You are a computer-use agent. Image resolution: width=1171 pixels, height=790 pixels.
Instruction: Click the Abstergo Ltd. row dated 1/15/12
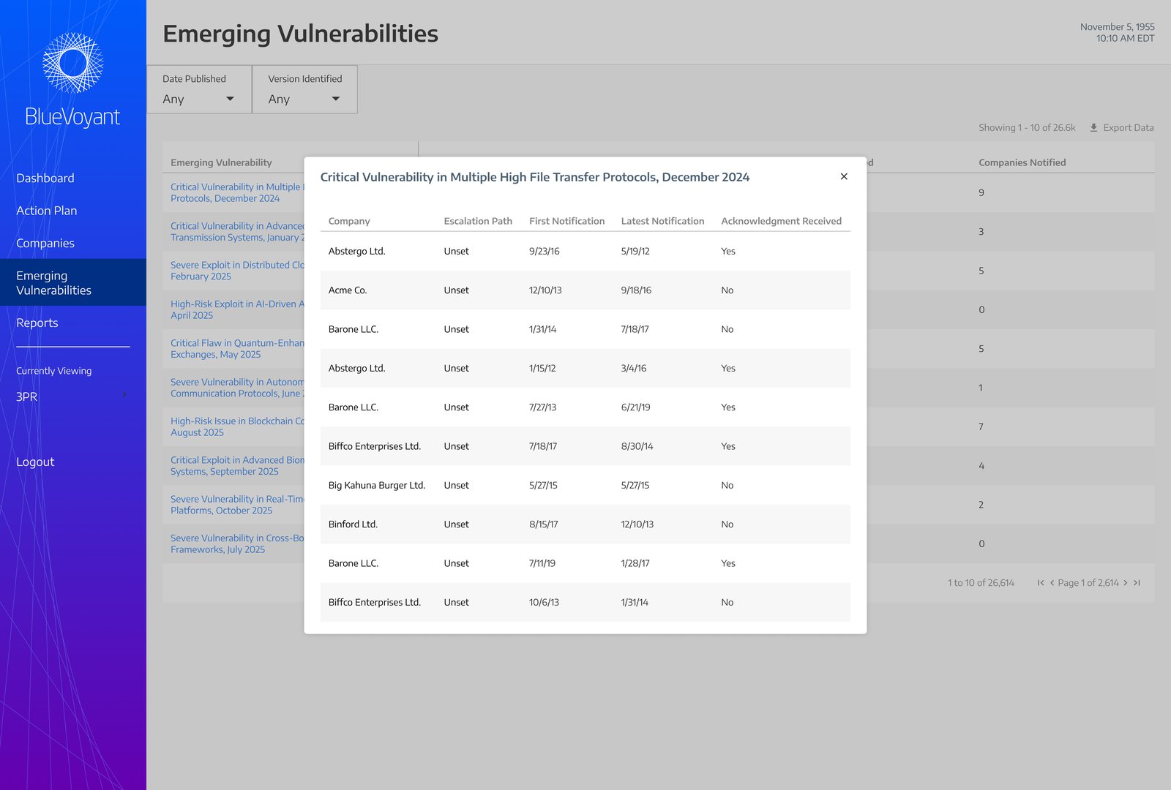585,368
